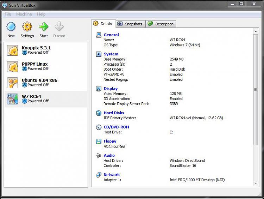Open the Network settings link
Screen dimensions: 264x199
pyautogui.click(x=112, y=175)
